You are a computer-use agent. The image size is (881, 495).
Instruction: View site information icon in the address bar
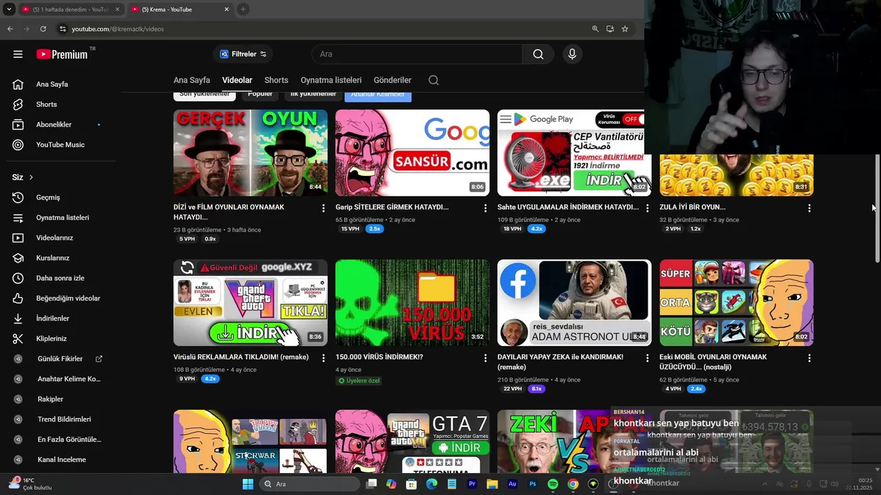[63, 29]
